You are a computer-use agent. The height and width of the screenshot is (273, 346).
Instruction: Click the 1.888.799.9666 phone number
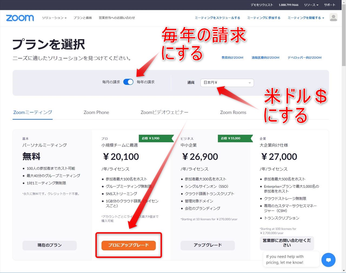pos(288,5)
